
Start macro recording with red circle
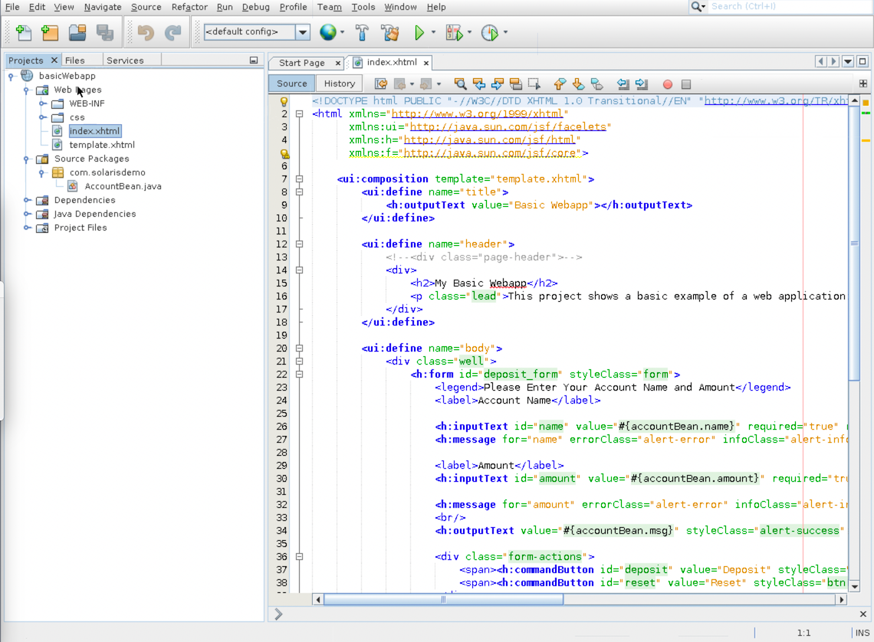[x=667, y=84]
